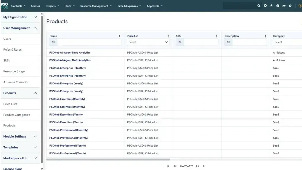Collapse the User Management section

point(35,28)
